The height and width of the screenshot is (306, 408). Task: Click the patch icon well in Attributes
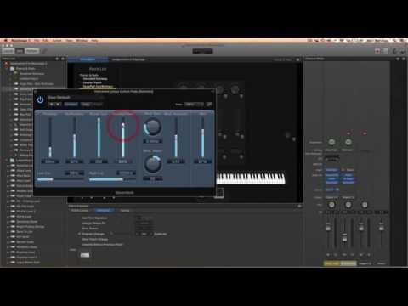coord(85,255)
